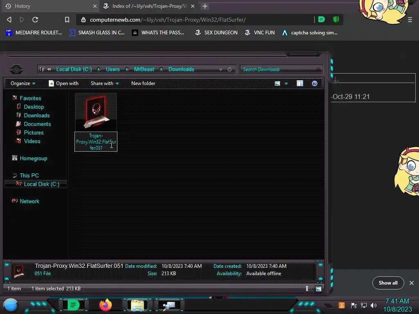
Task: Open SMASH GLASS IN C... bookmark
Action: 97,33
